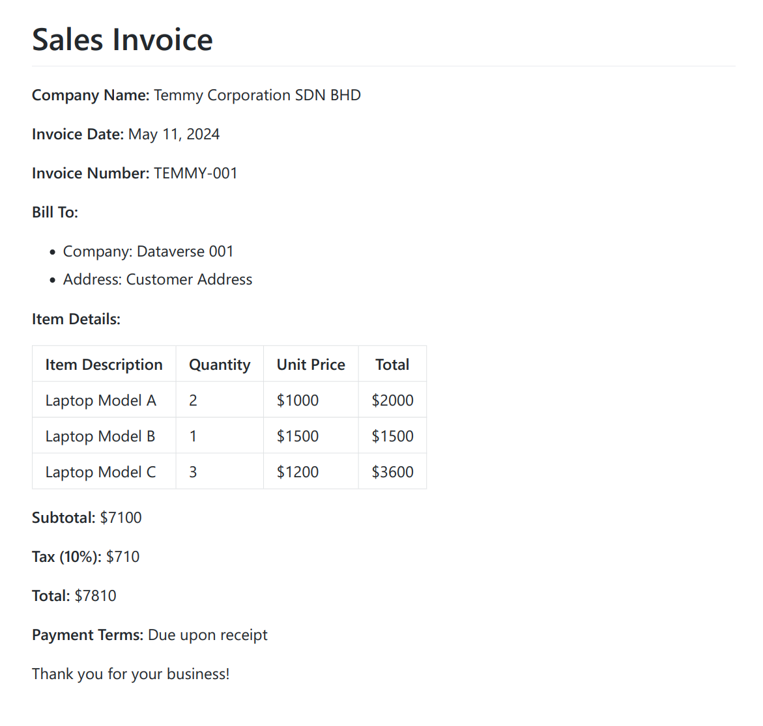
Task: Click quantity 2 for Laptop Model A
Action: tap(220, 400)
